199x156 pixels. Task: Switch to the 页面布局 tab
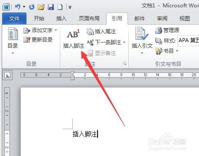(x=89, y=19)
